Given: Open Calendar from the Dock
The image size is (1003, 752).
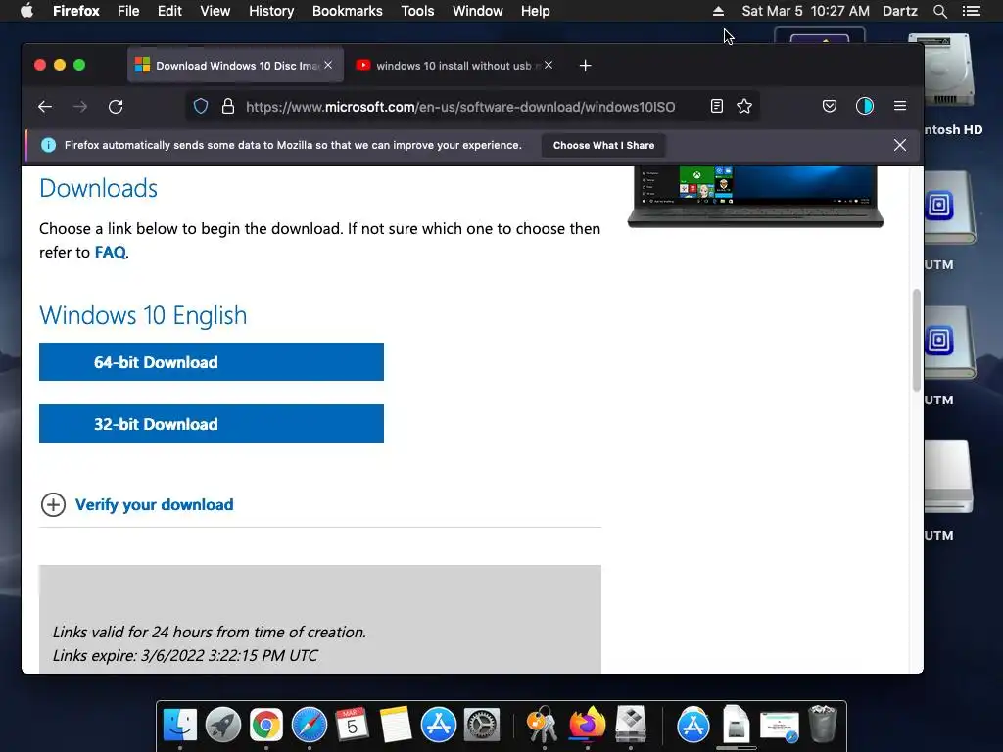Looking at the screenshot, I should 352,726.
